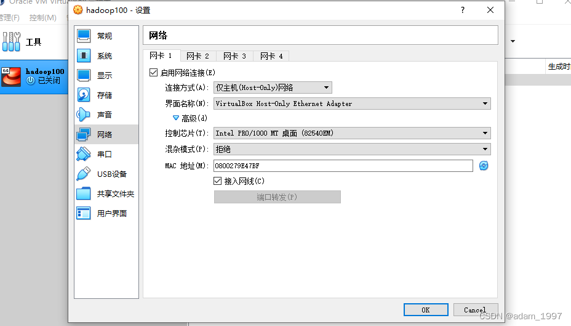
Task: Select the 共享文件夹 text label in sidebar
Action: click(116, 194)
